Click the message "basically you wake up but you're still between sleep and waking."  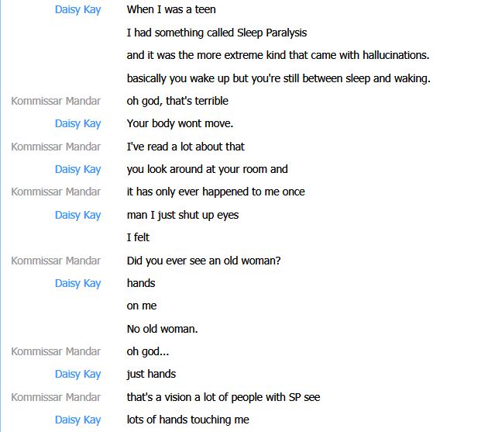point(278,78)
